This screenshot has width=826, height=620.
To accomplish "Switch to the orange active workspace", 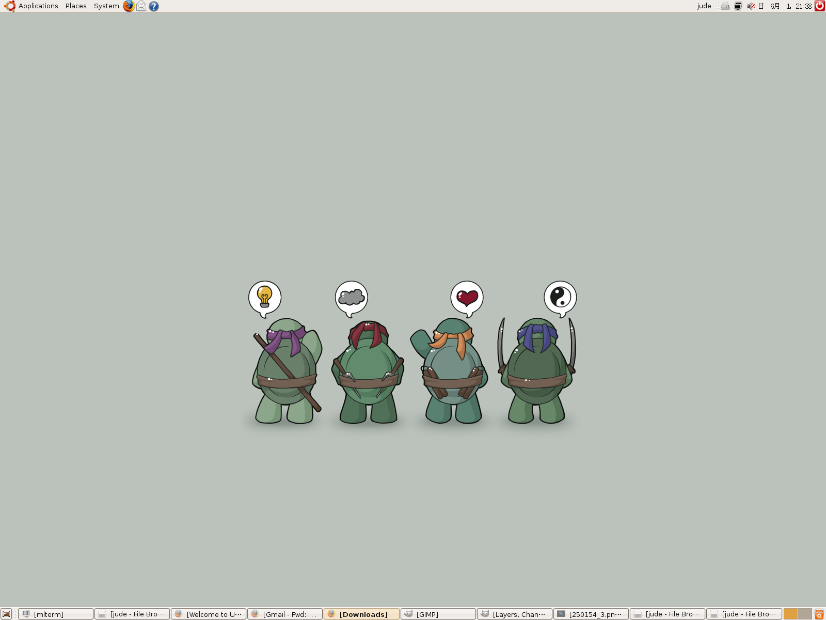I will click(x=791, y=614).
